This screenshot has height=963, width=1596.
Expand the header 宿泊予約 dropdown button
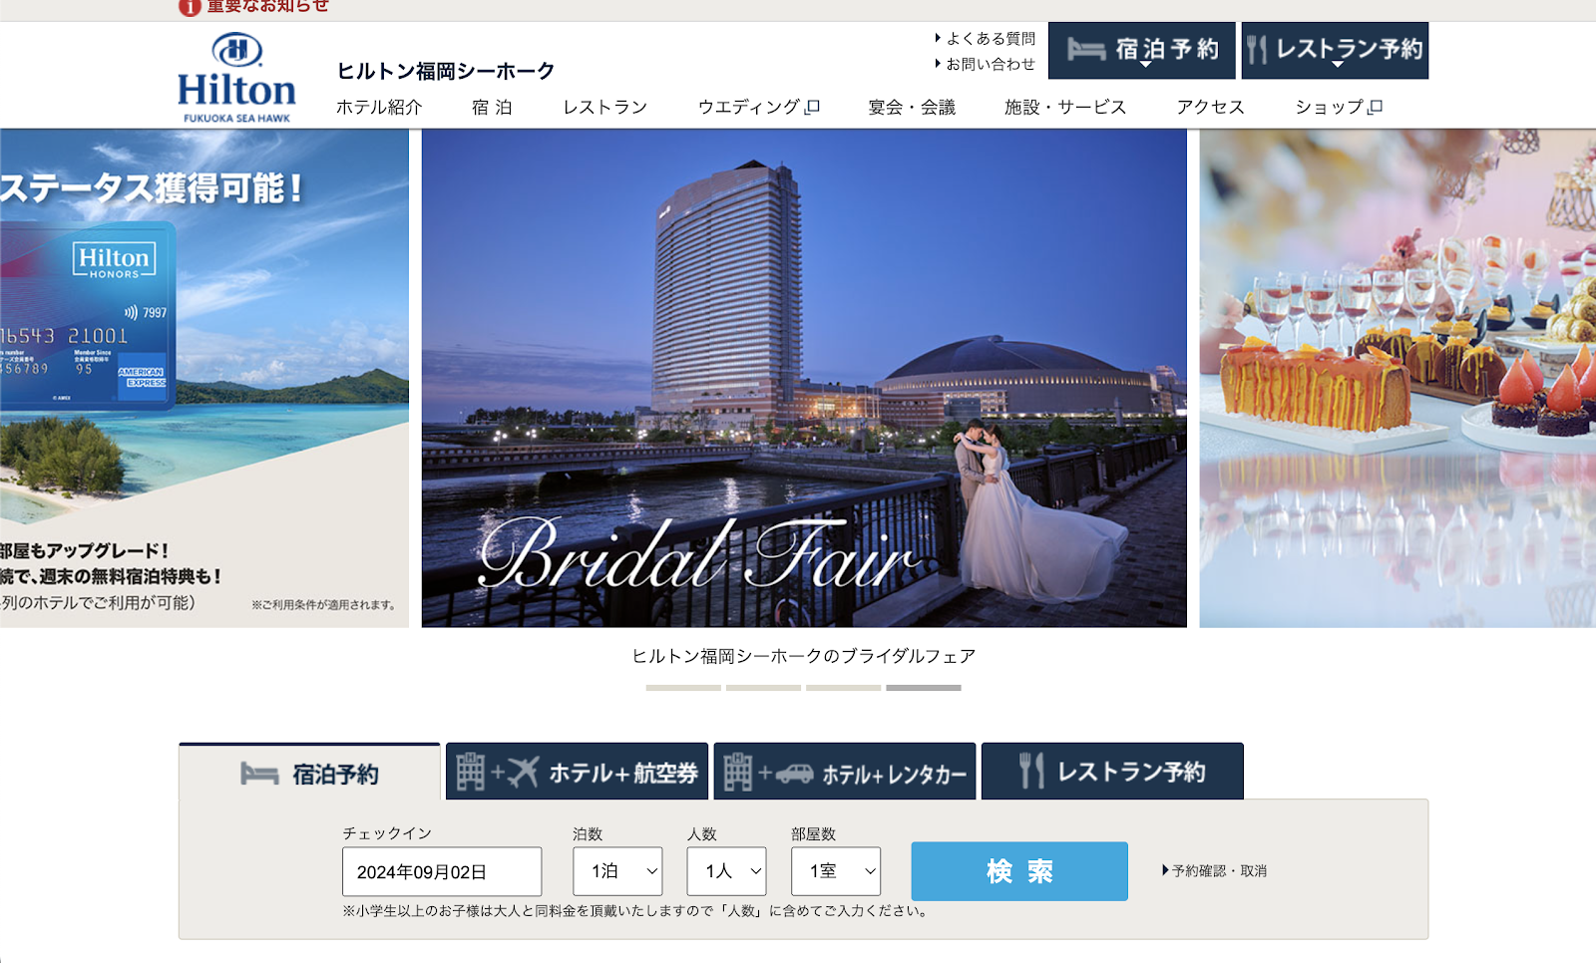point(1142,50)
